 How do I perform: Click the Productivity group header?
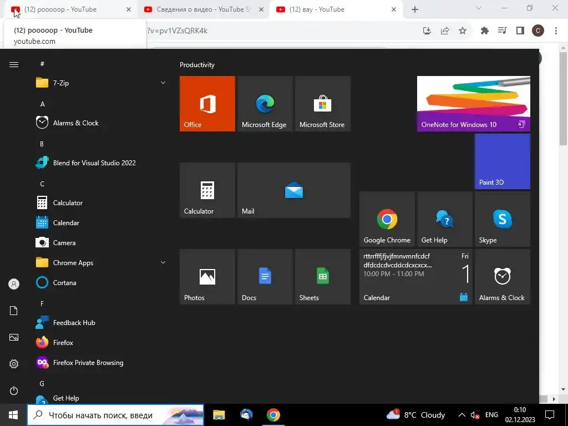pos(197,65)
